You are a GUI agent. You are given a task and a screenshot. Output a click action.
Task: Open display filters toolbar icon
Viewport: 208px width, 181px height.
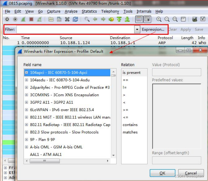(203, 19)
